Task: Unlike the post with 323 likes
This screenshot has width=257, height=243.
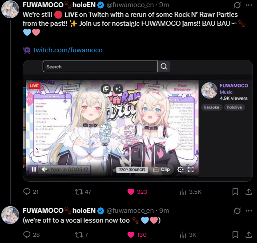Action: click(137, 192)
